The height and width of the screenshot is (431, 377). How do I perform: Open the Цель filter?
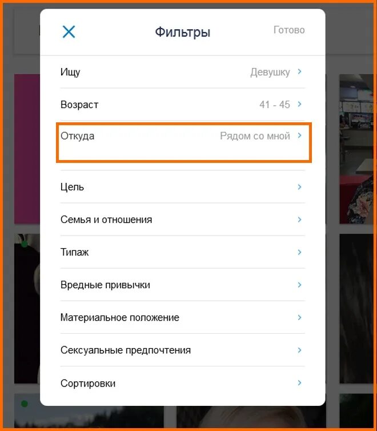(x=183, y=187)
